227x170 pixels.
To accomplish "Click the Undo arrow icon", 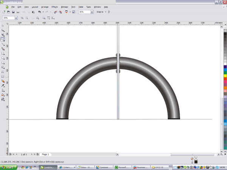I will click(39, 12).
